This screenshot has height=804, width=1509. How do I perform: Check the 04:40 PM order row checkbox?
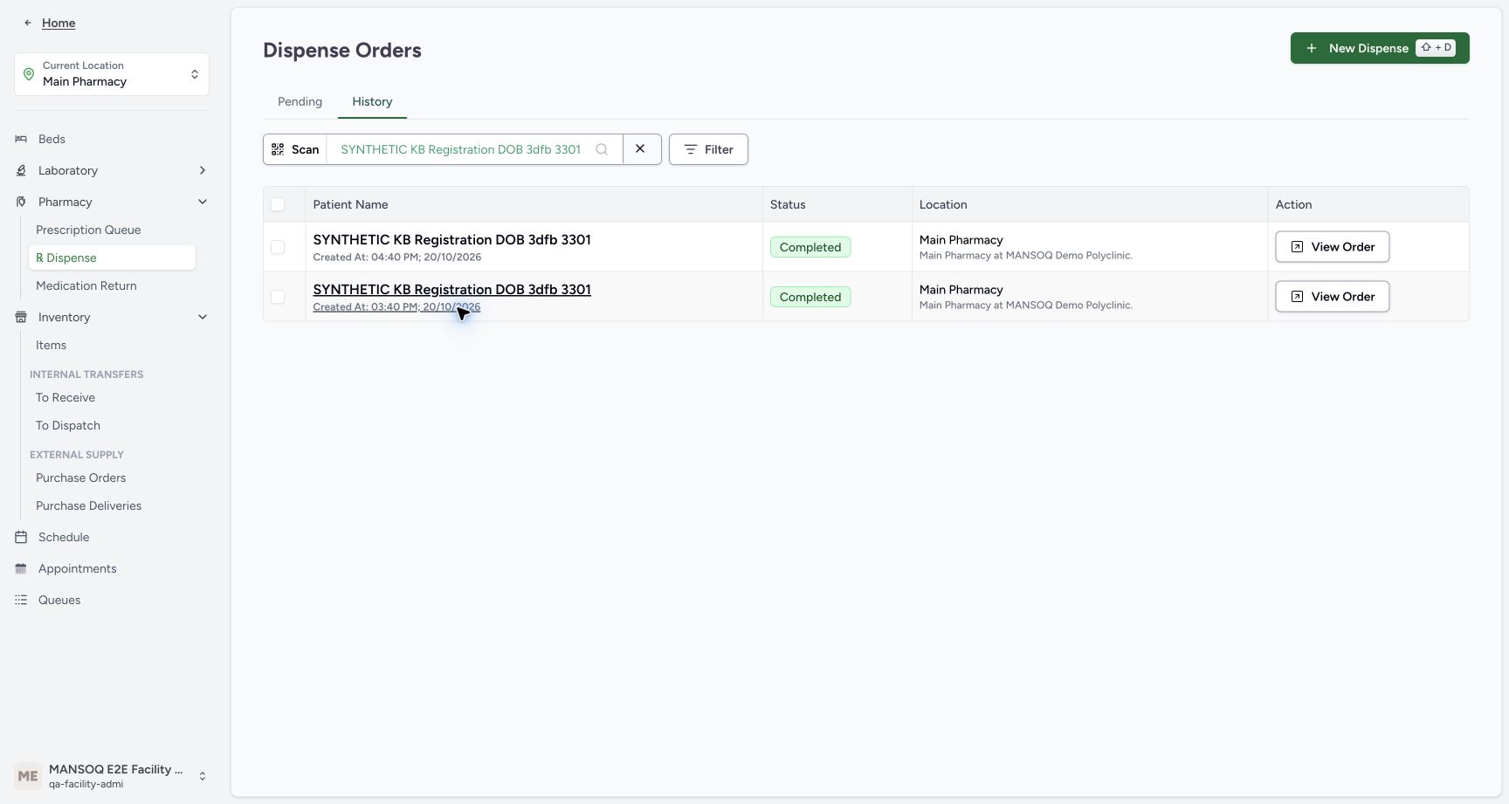click(x=278, y=247)
